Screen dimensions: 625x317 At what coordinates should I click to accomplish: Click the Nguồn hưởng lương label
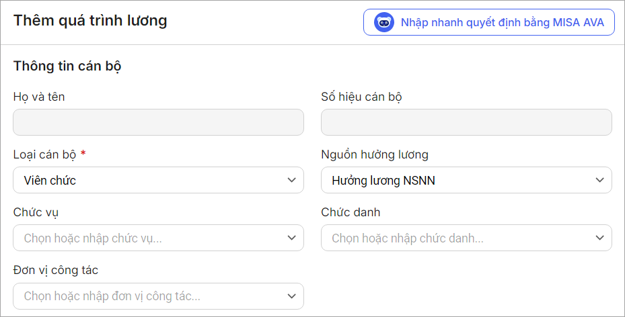pyautogui.click(x=375, y=154)
